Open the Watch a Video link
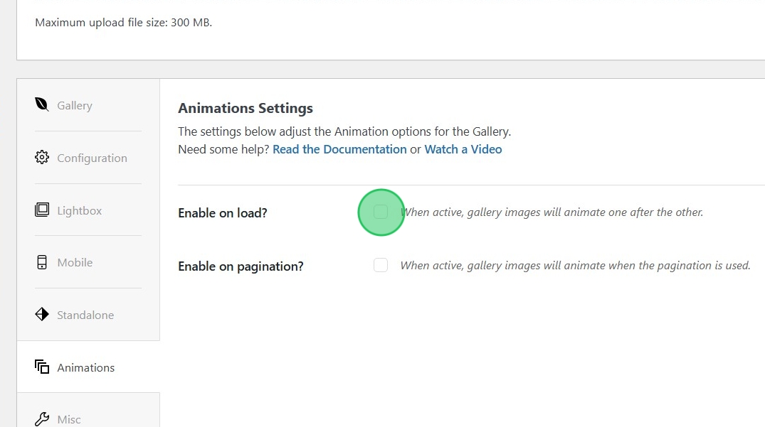This screenshot has height=427, width=765. click(x=463, y=149)
